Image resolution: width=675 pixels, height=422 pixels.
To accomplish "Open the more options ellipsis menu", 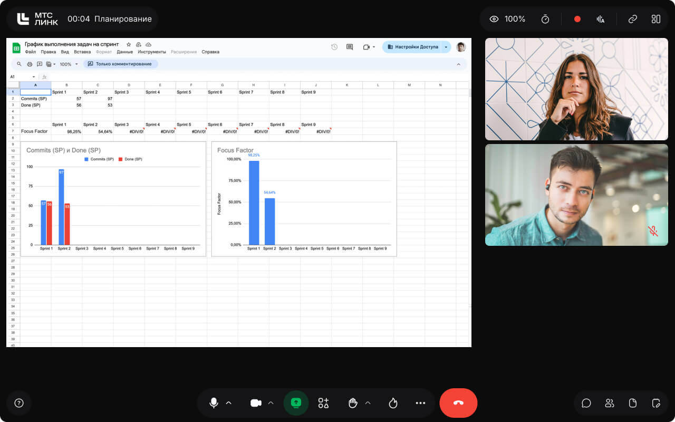I will click(420, 403).
